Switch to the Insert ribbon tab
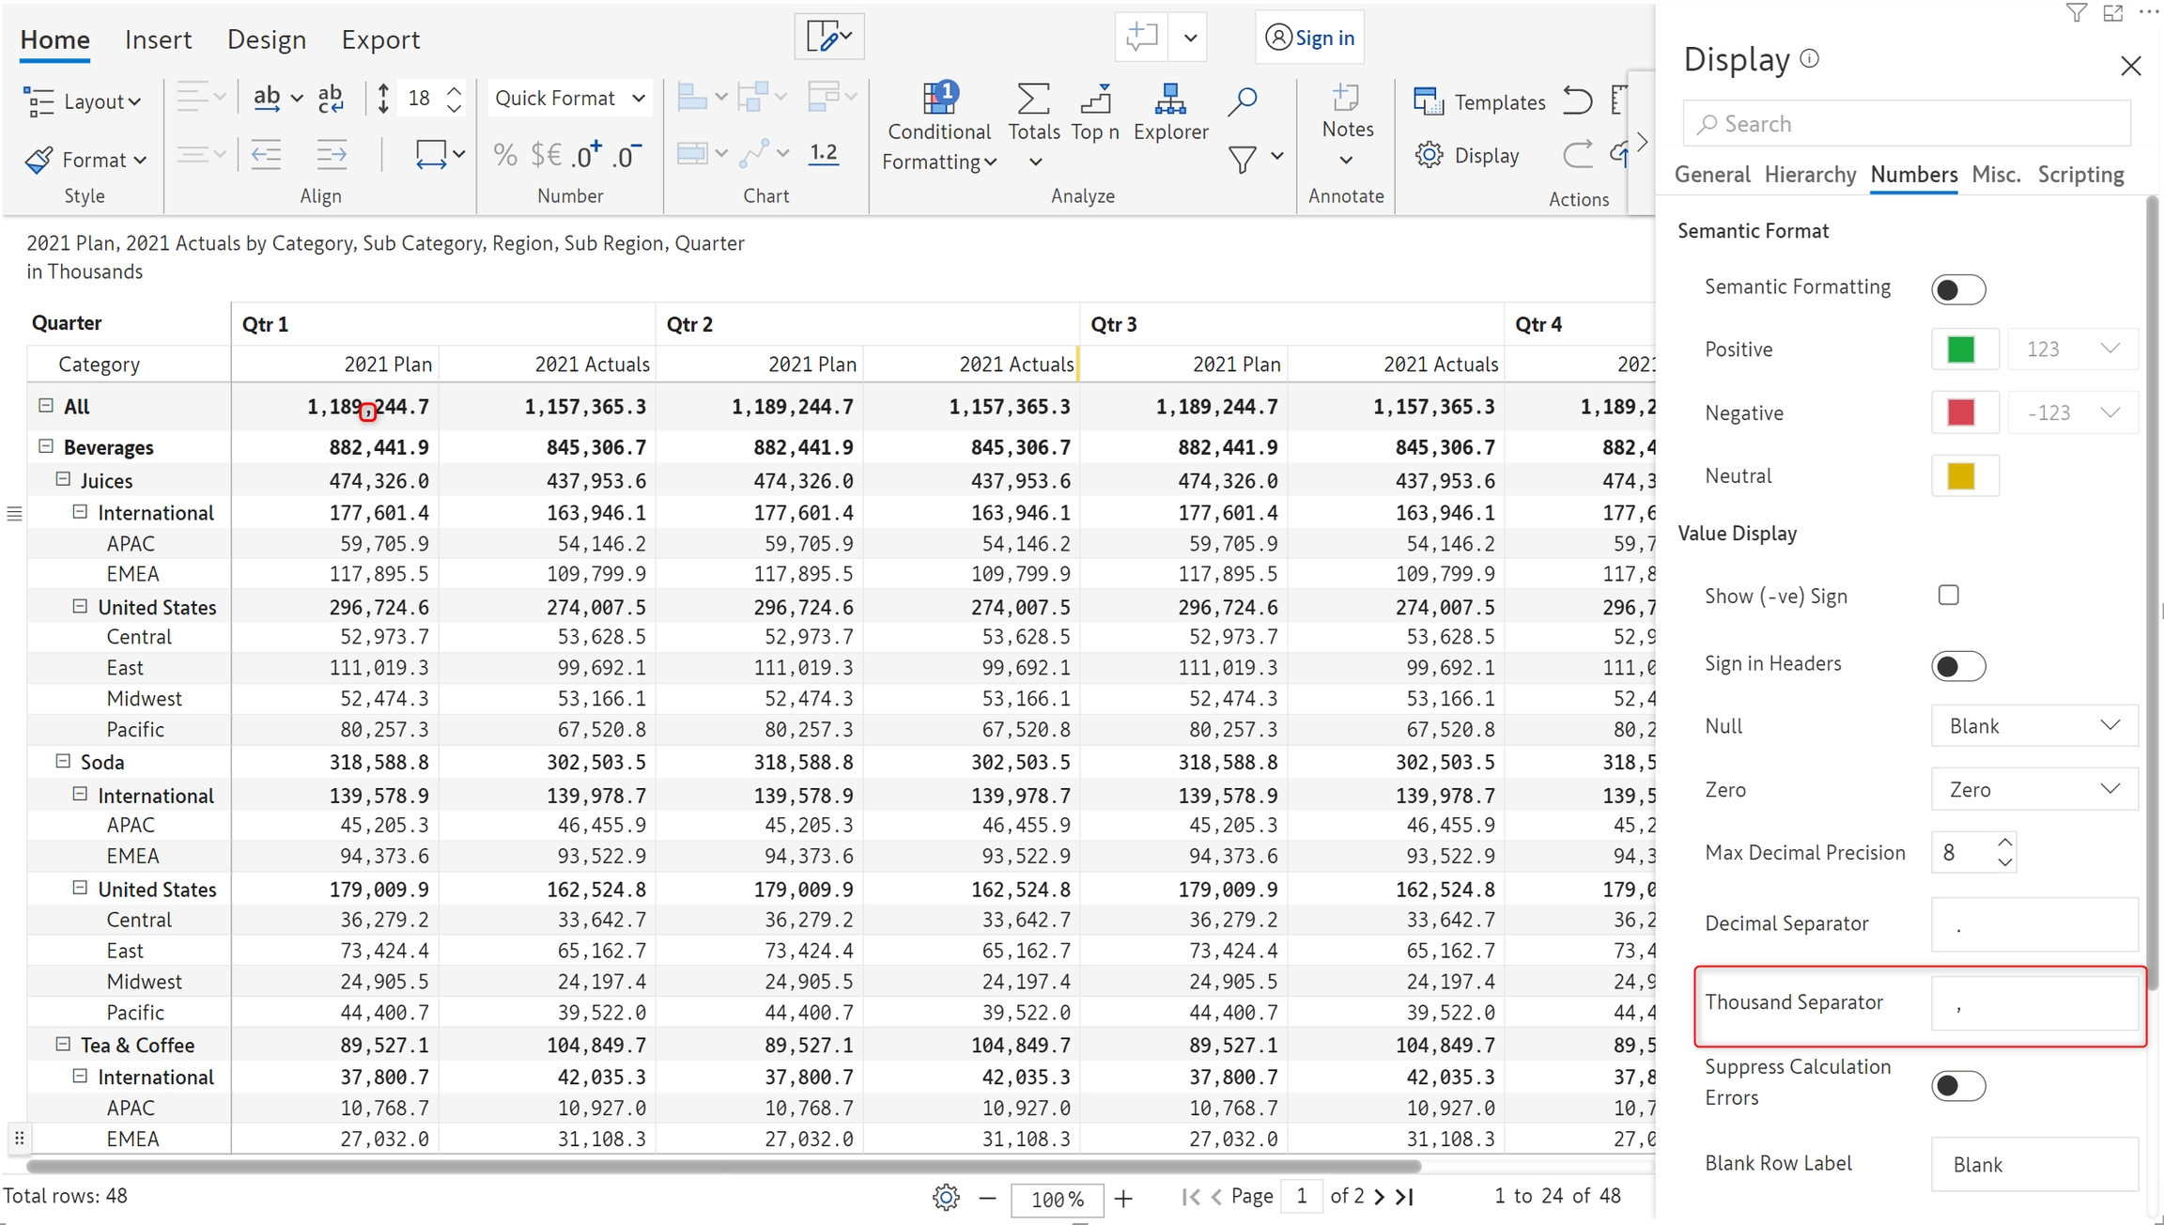This screenshot has height=1225, width=2164. pyautogui.click(x=158, y=39)
